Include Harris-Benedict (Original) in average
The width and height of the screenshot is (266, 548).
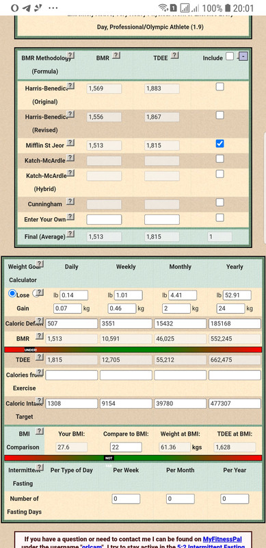click(x=220, y=87)
